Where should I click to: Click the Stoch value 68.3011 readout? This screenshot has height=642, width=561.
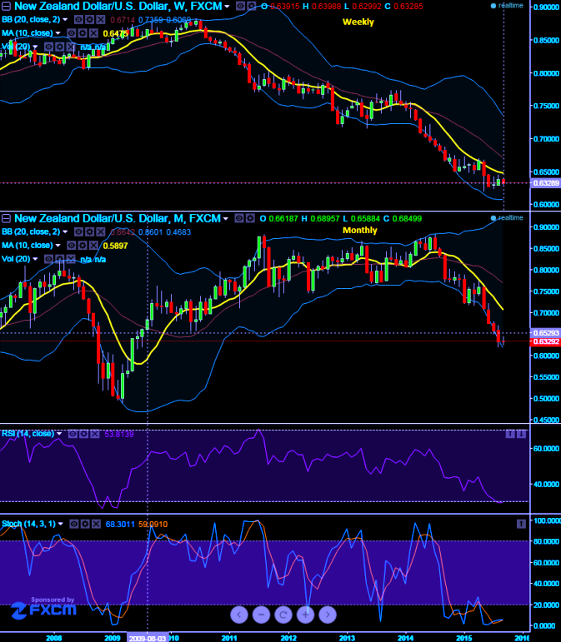(x=120, y=524)
